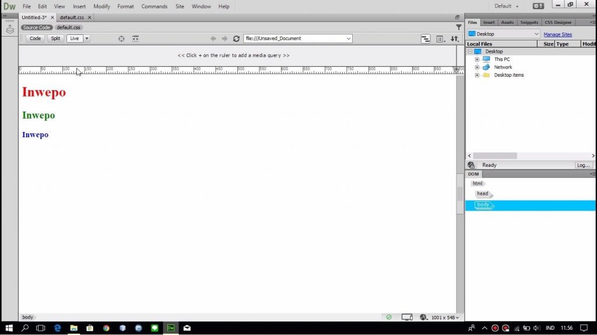Click the filter funnel icon
This screenshot has height=335, width=597.
[459, 27]
